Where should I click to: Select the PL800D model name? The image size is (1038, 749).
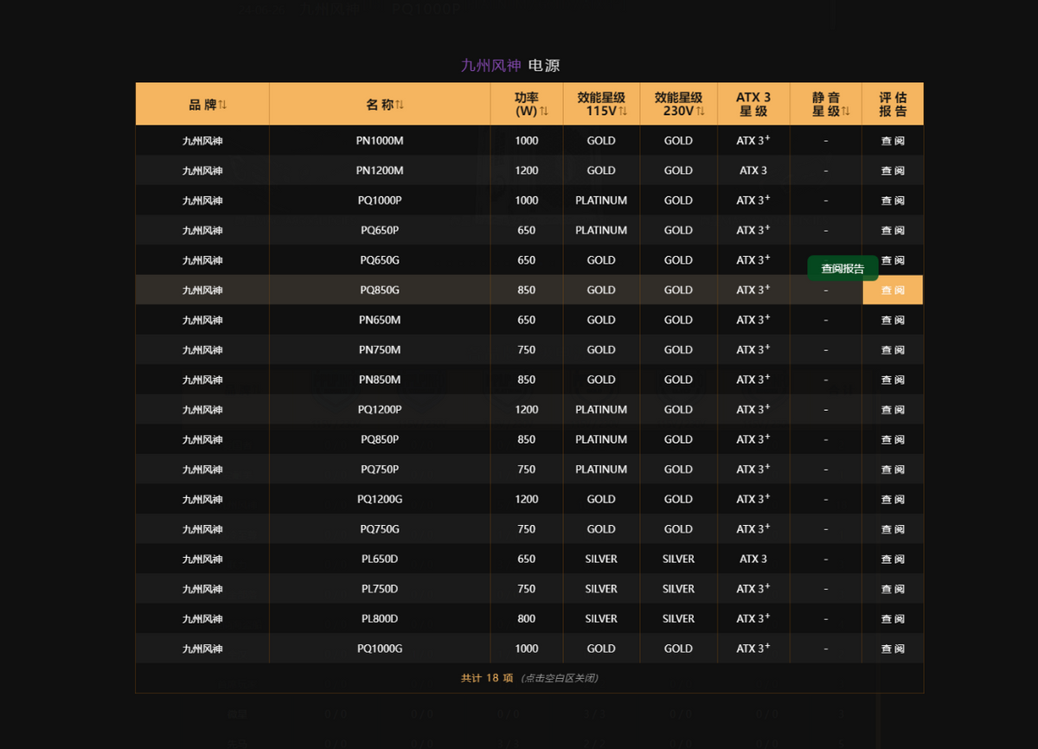pos(380,618)
